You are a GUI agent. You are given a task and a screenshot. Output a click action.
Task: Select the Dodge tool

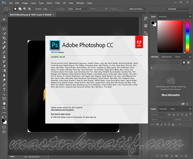pos(4,80)
